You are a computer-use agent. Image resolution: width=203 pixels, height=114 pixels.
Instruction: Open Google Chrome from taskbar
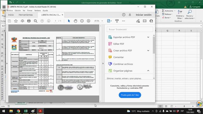click(18, 111)
